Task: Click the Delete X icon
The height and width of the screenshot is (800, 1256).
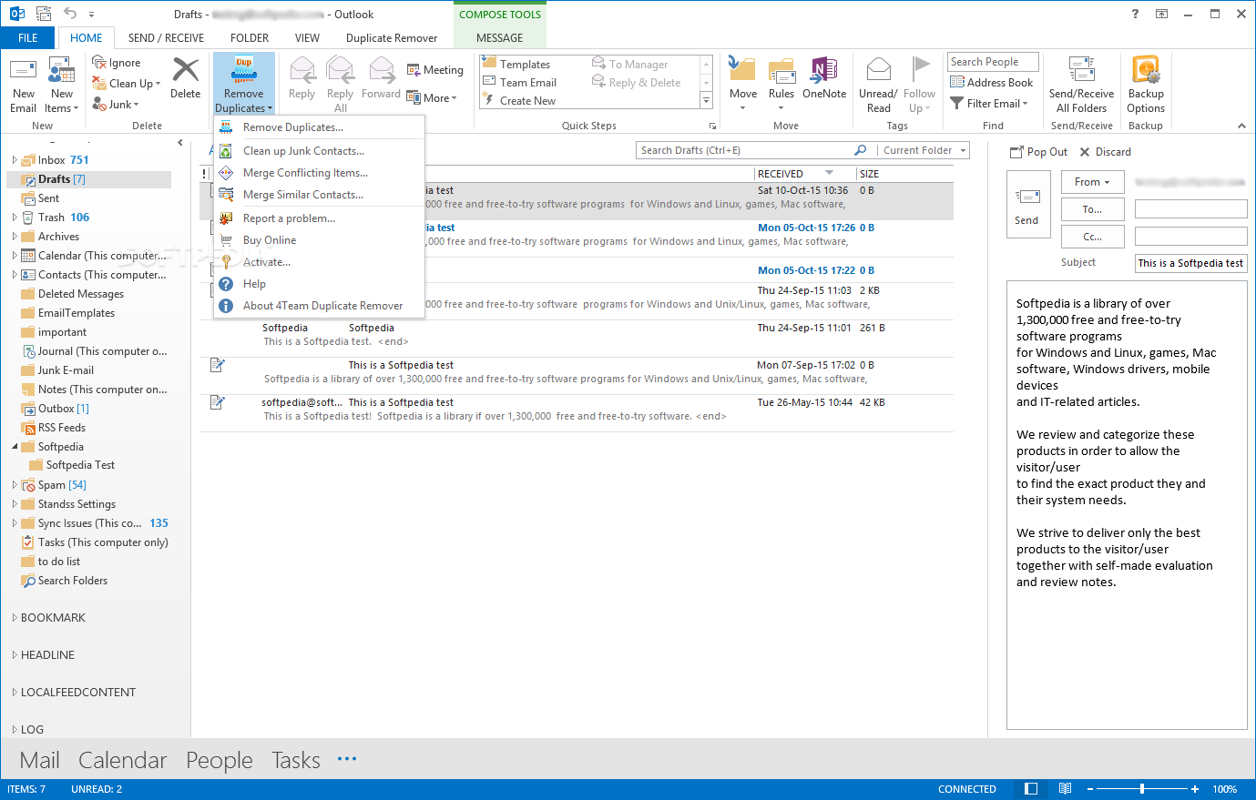Action: click(185, 70)
